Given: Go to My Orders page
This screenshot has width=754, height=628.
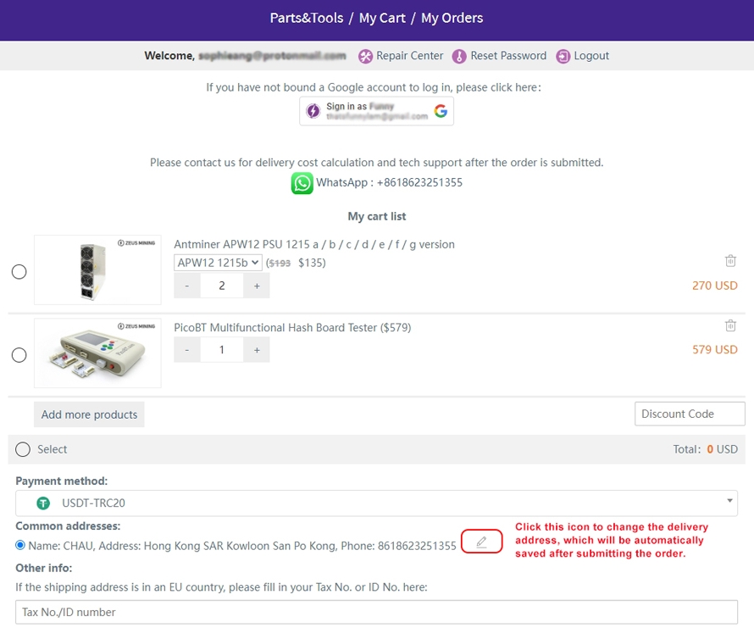Looking at the screenshot, I should tap(452, 18).
